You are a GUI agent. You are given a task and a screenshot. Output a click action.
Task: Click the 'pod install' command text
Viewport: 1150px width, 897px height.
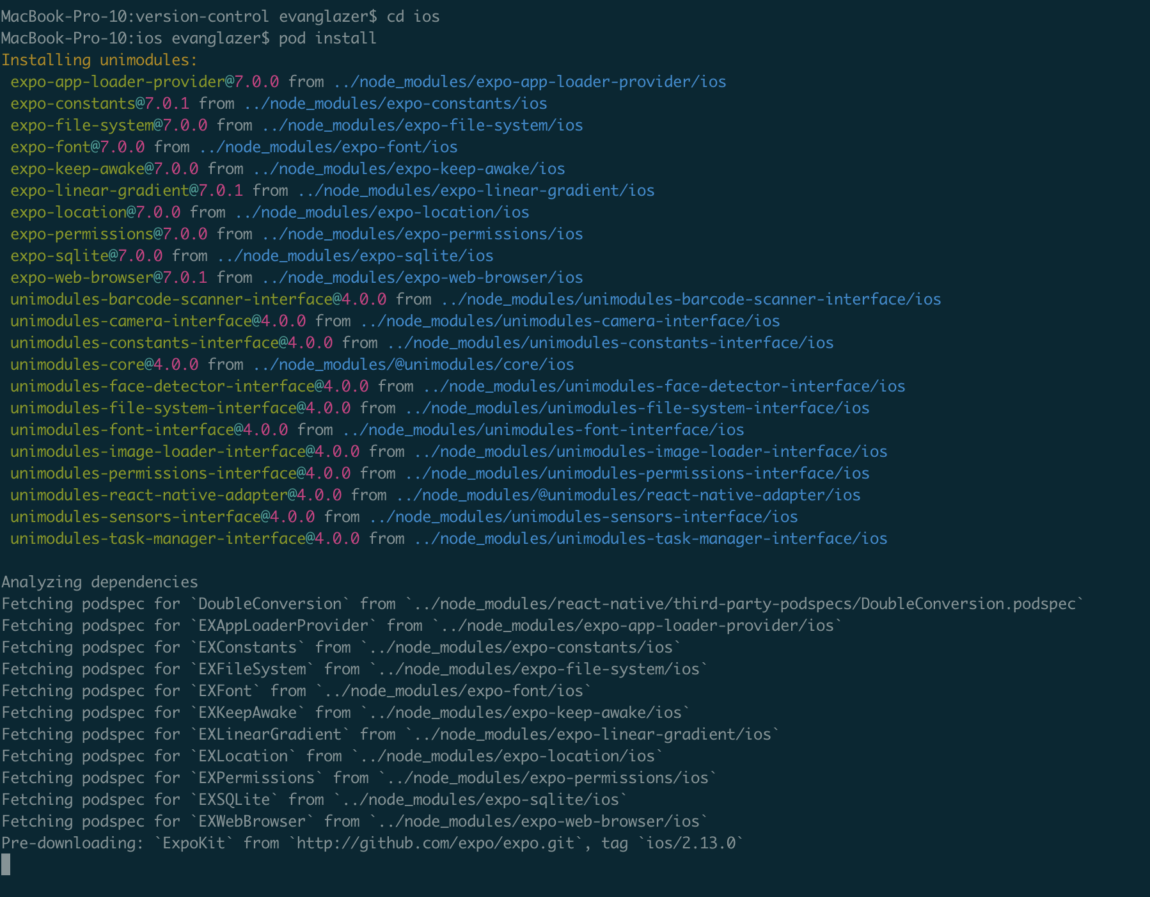pyautogui.click(x=327, y=38)
